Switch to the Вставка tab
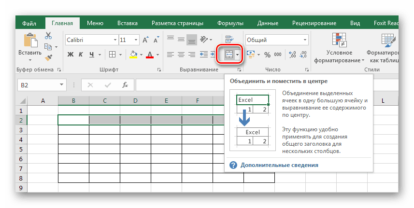 pos(127,23)
